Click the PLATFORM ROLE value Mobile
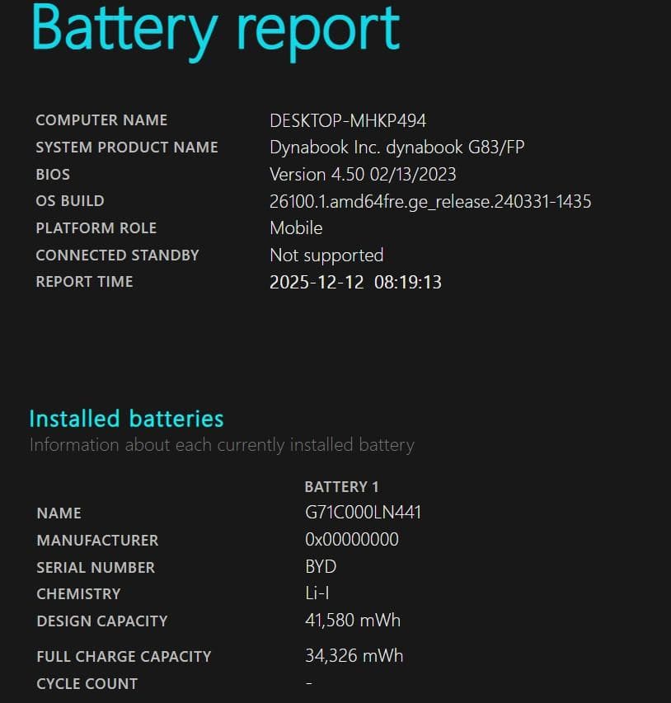 pyautogui.click(x=296, y=228)
